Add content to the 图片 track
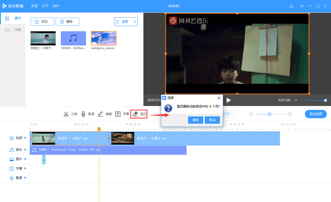 click(x=25, y=159)
